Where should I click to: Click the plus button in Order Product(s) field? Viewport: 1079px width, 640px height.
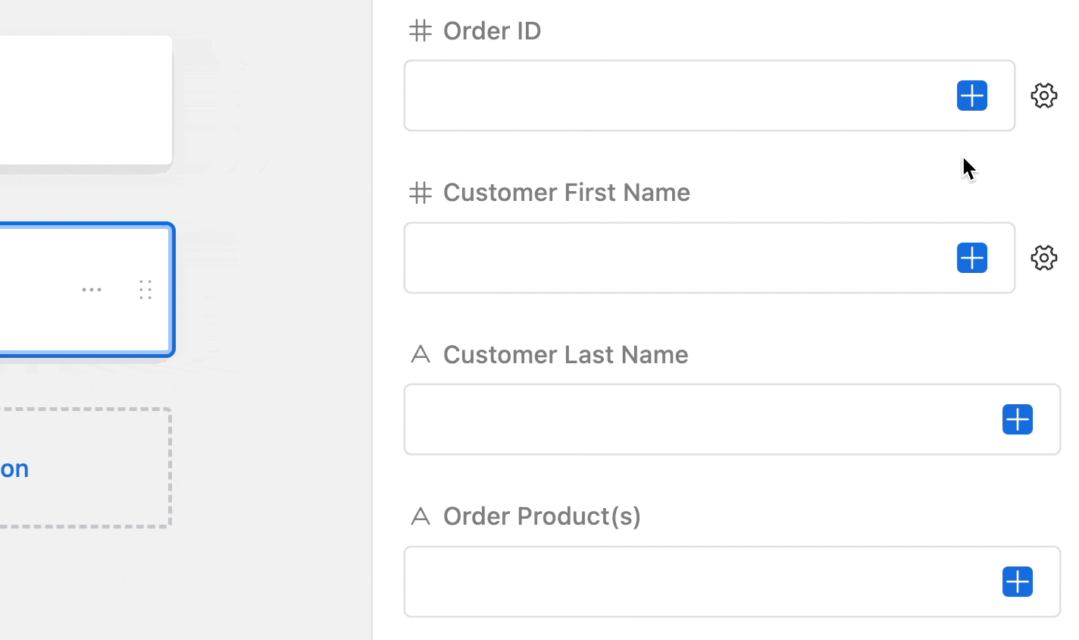(1017, 582)
